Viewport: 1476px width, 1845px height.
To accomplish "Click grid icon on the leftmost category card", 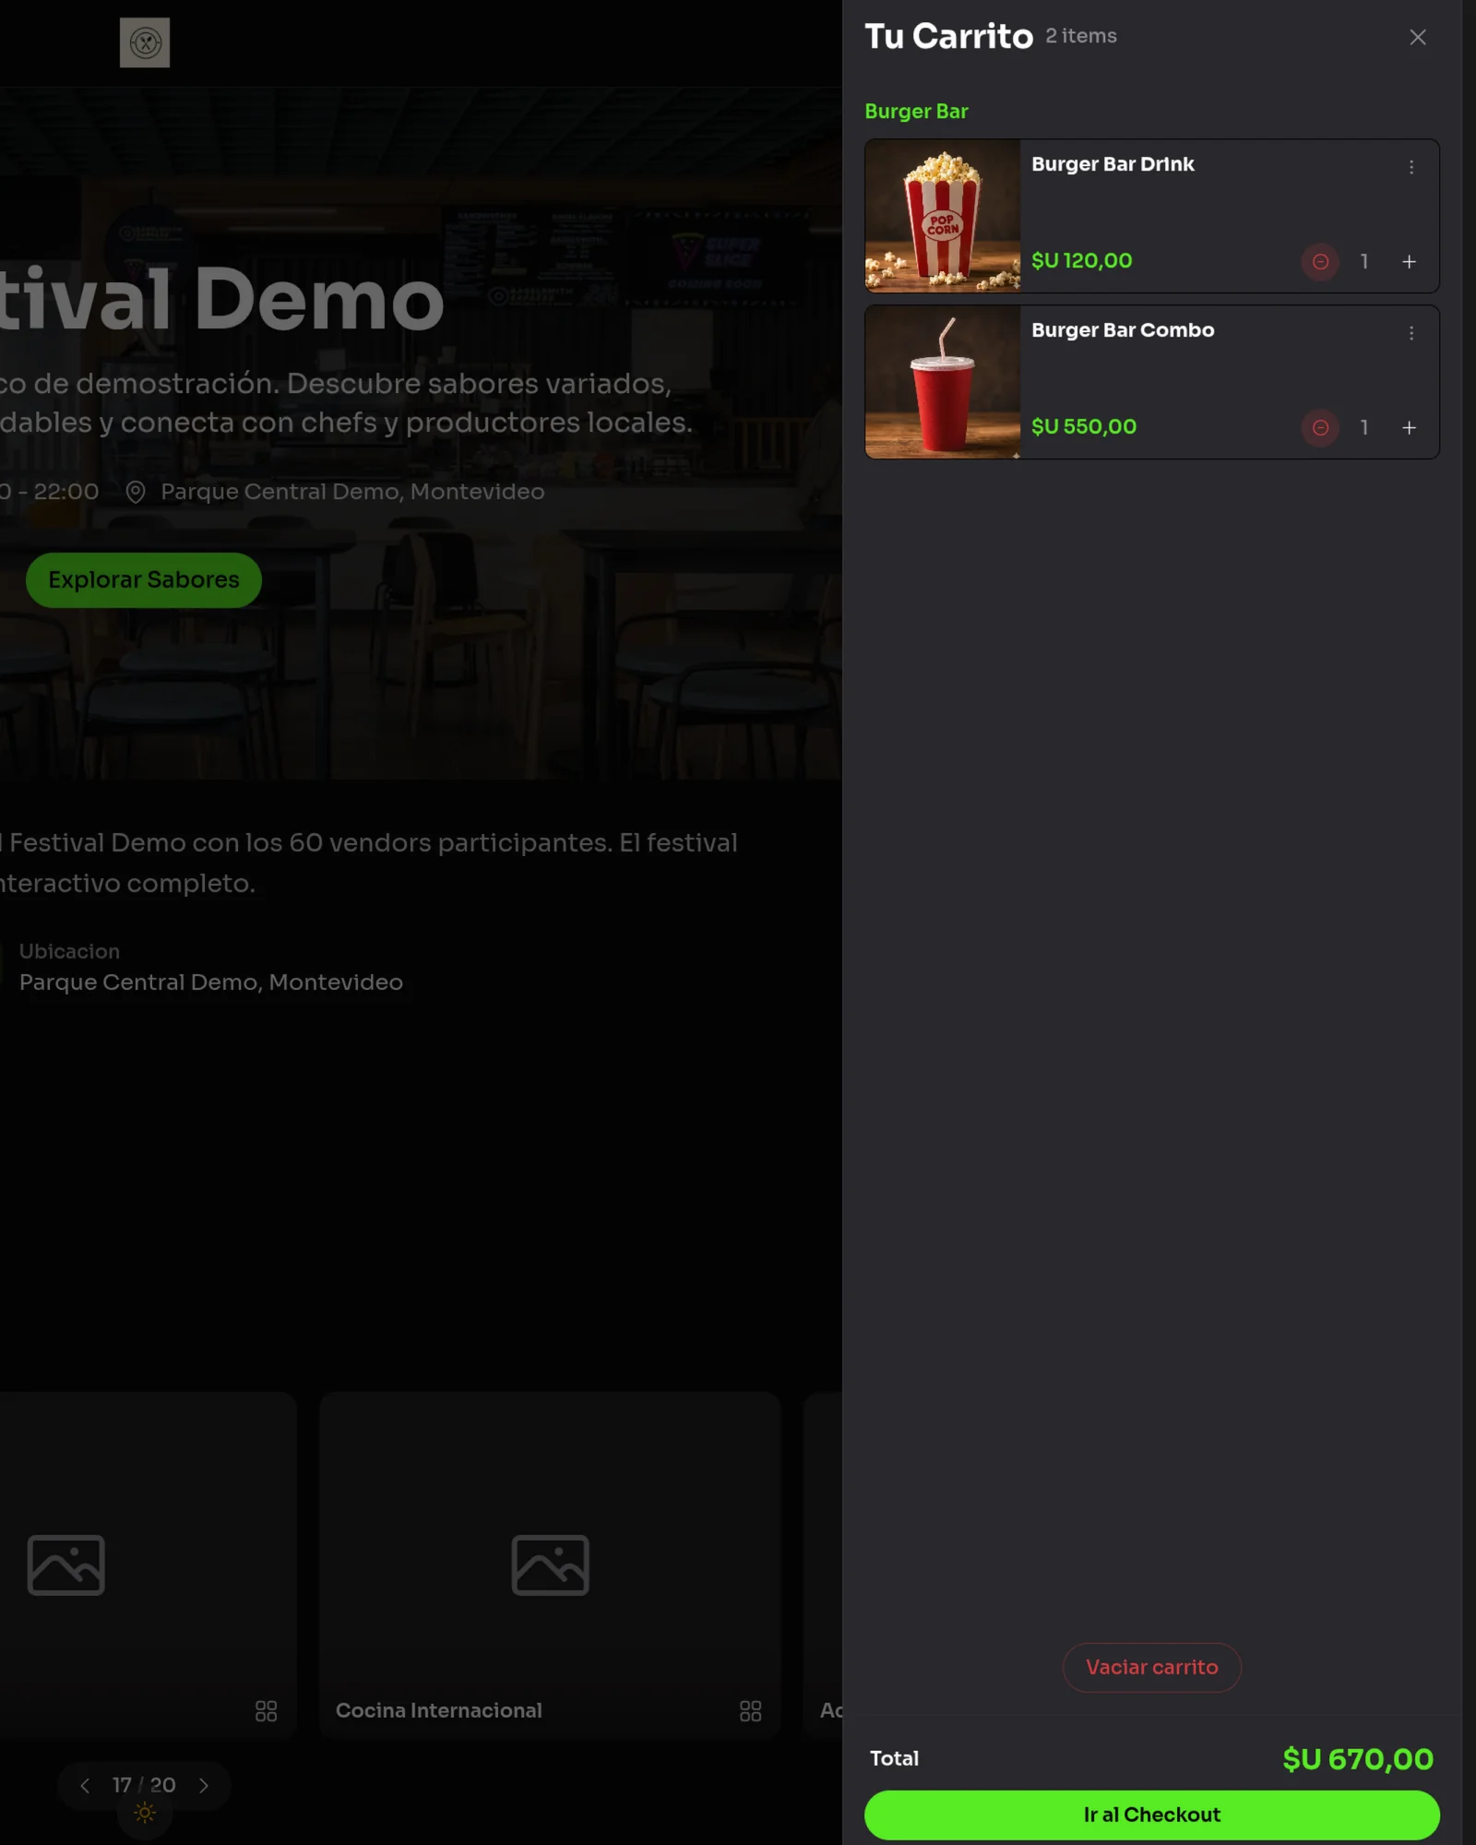I will click(x=267, y=1711).
